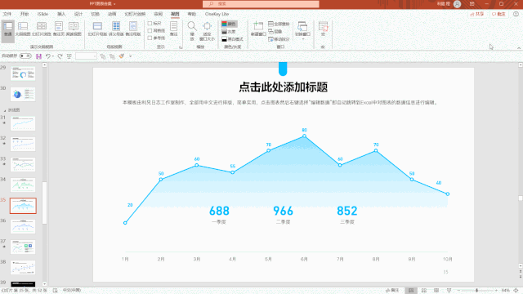This screenshot has width=523, height=294.
Task: Open the Insert ribbon tab
Action: point(61,14)
